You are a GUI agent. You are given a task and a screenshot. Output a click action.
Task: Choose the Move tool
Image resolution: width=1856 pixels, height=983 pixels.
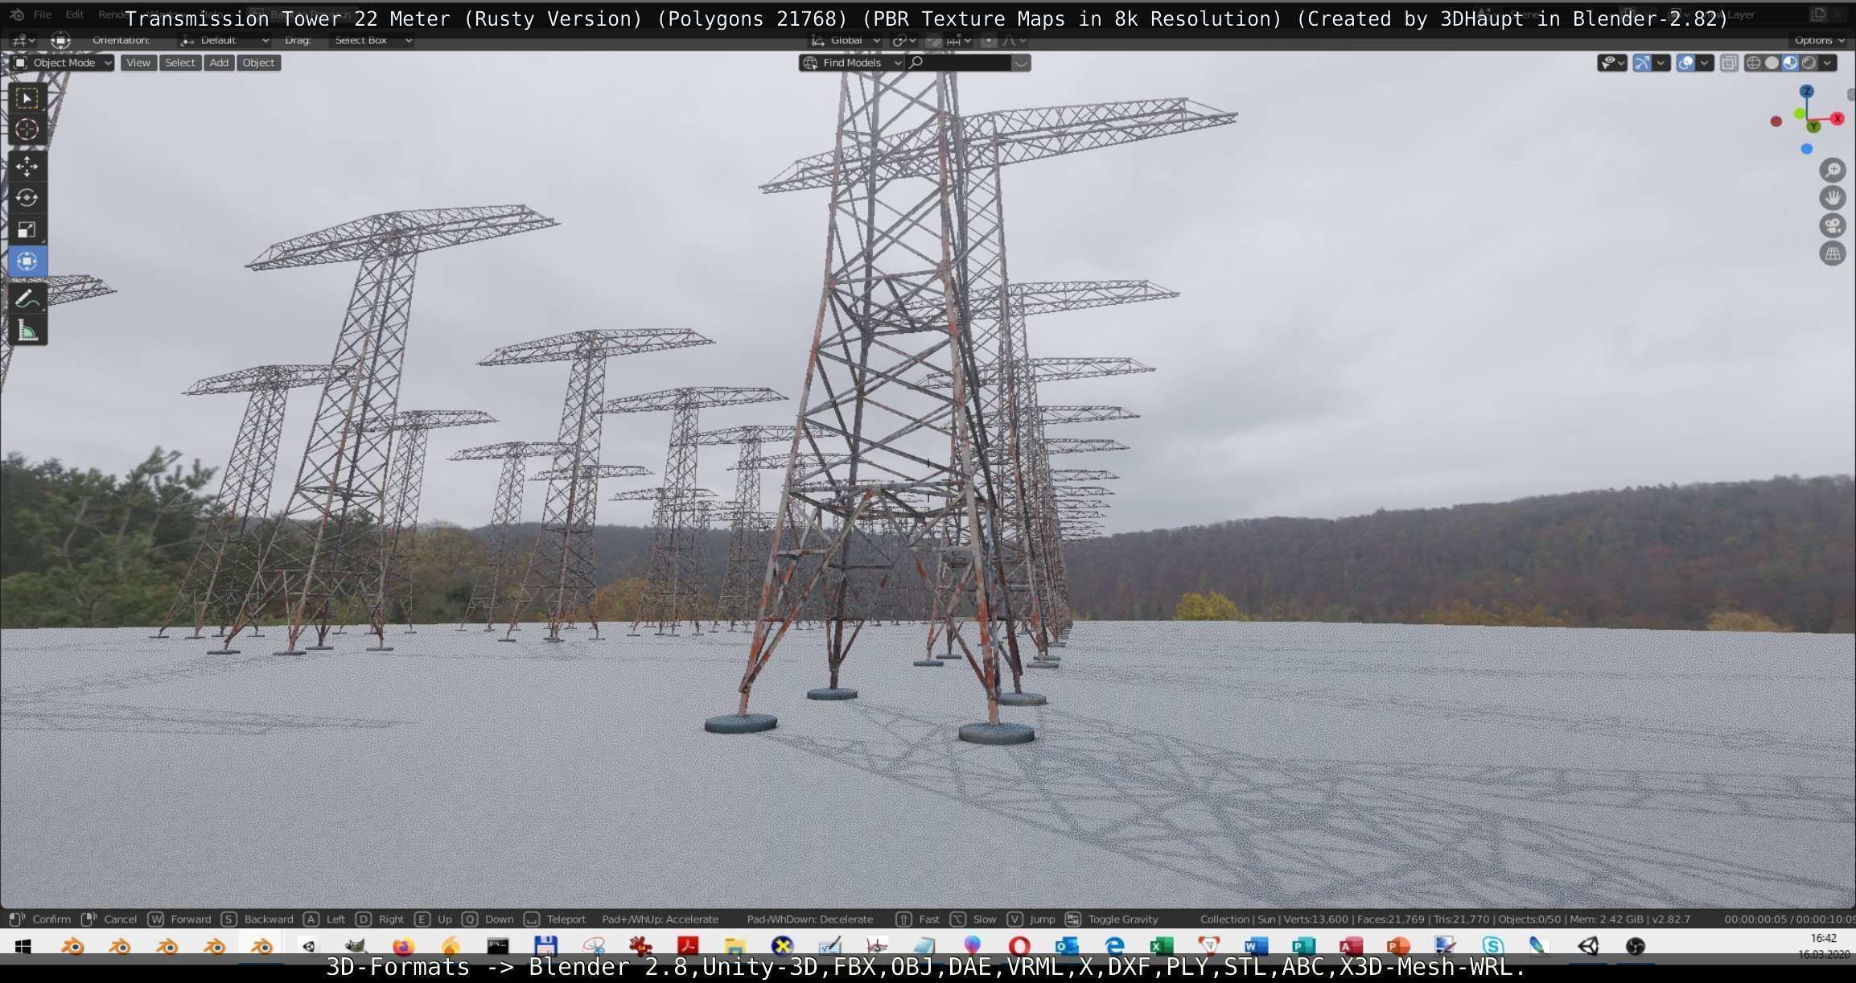pos(27,167)
